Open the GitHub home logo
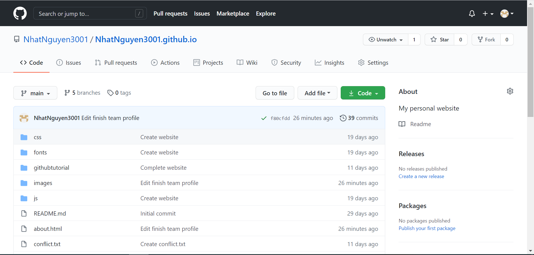 pyautogui.click(x=20, y=13)
